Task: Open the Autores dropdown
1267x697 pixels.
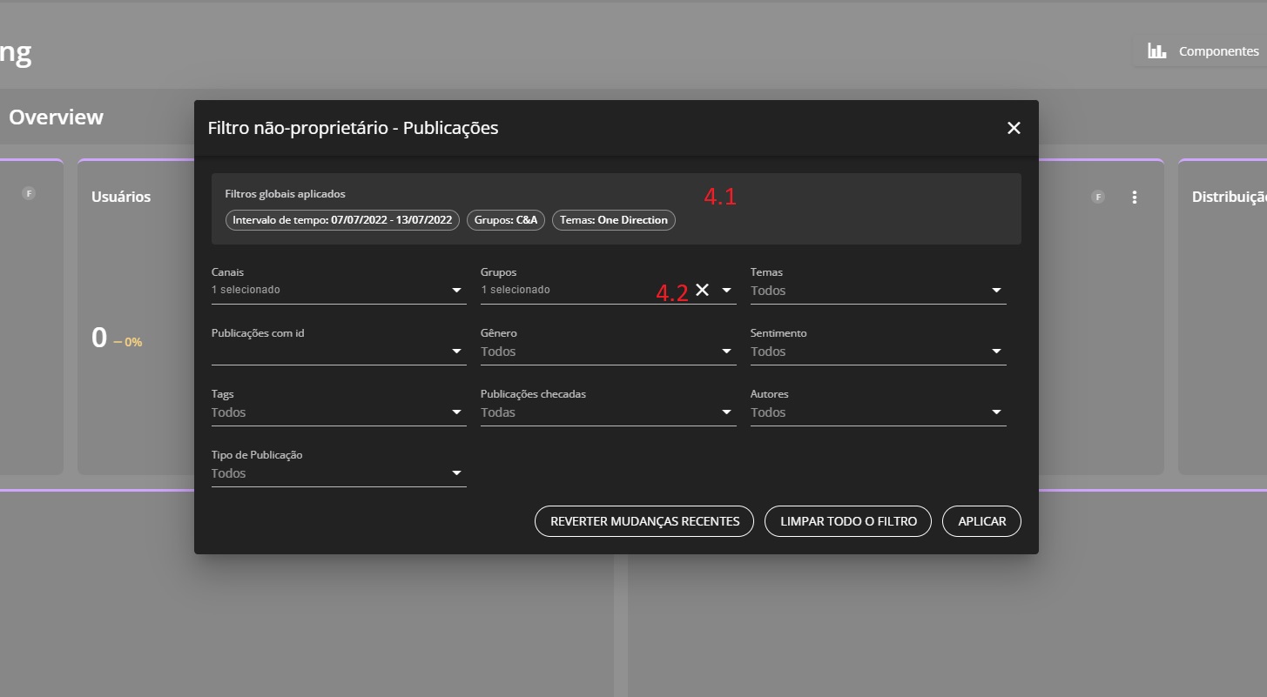Action: click(996, 412)
